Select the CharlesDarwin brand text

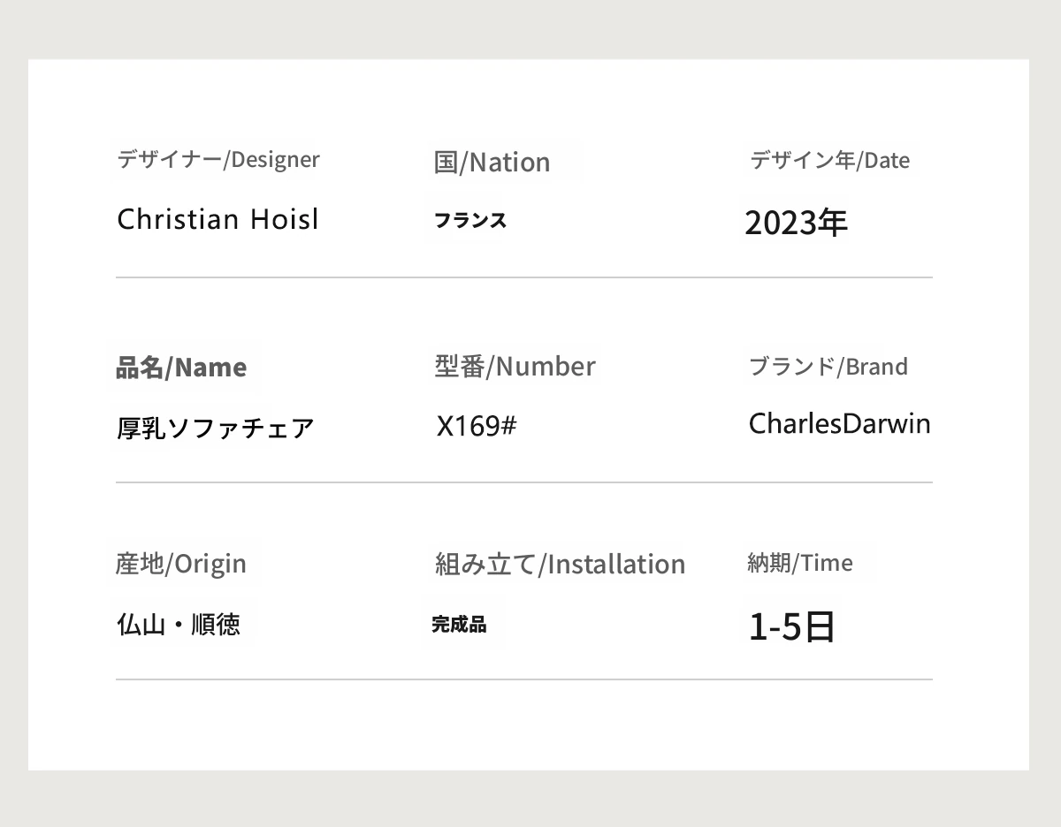839,424
